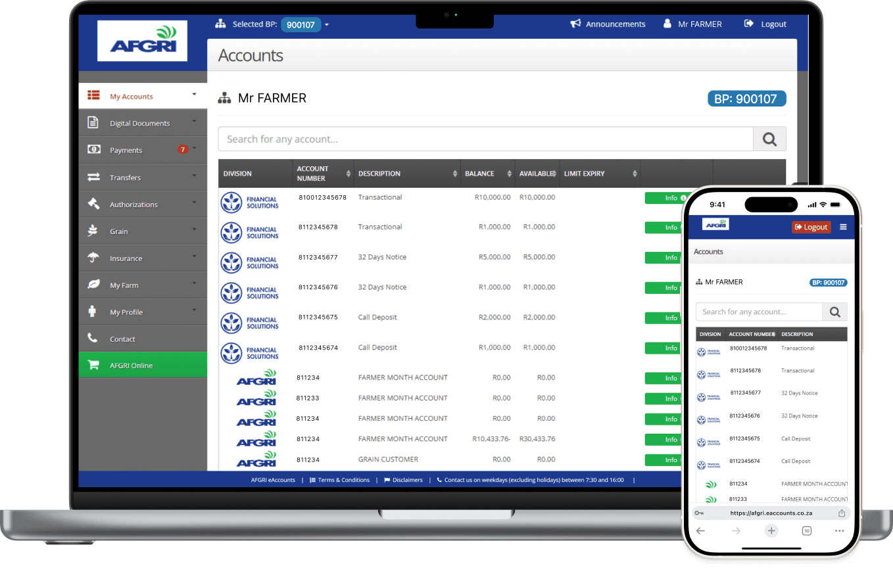Click Info for account 8112345675 on laptop
893x570 pixels.
664,318
